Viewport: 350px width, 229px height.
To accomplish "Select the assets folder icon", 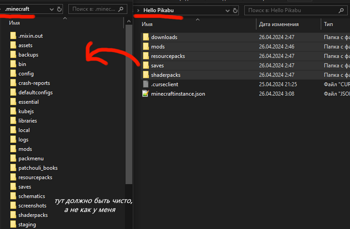I will click(x=13, y=45).
